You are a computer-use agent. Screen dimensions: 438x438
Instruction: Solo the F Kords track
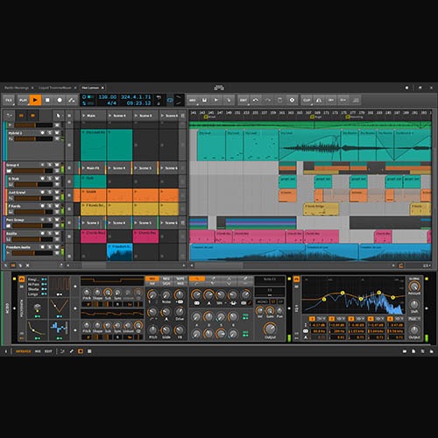point(50,206)
